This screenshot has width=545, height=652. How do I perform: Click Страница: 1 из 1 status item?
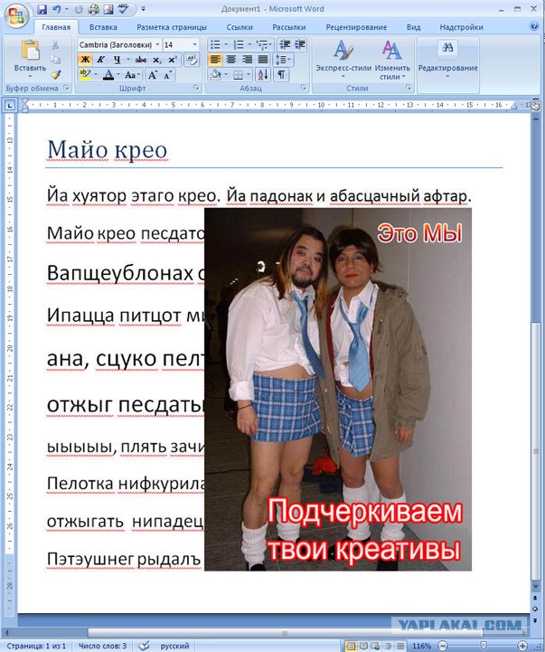click(x=36, y=646)
